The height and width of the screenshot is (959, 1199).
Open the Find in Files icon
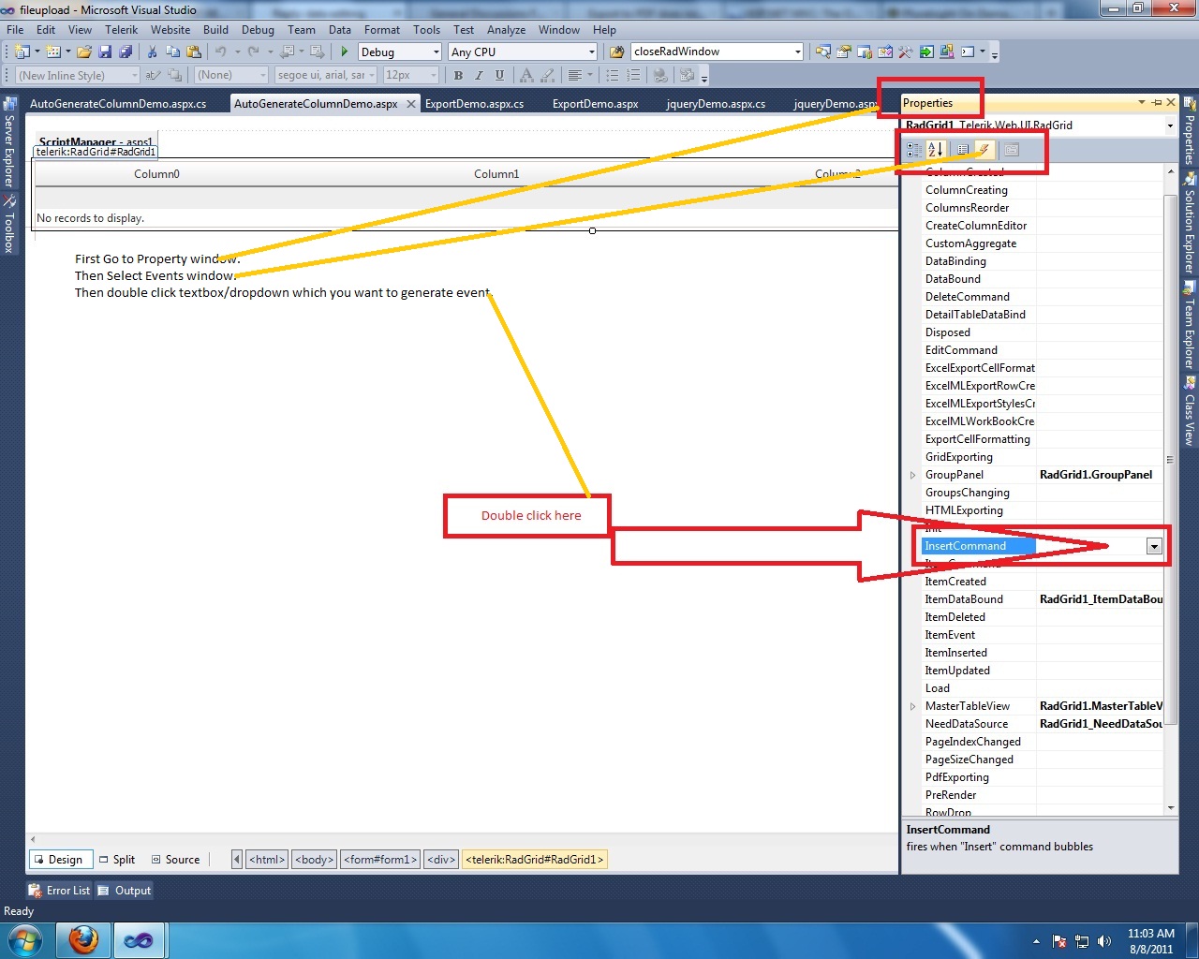tap(616, 52)
